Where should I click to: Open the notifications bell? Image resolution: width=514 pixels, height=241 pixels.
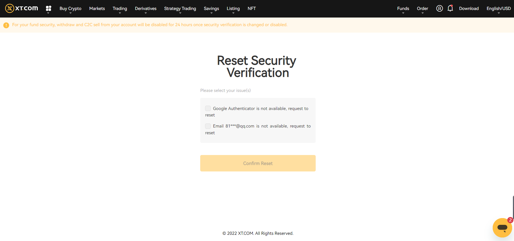[450, 8]
